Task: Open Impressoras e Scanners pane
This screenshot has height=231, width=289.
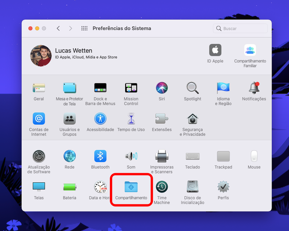Action: click(x=162, y=156)
